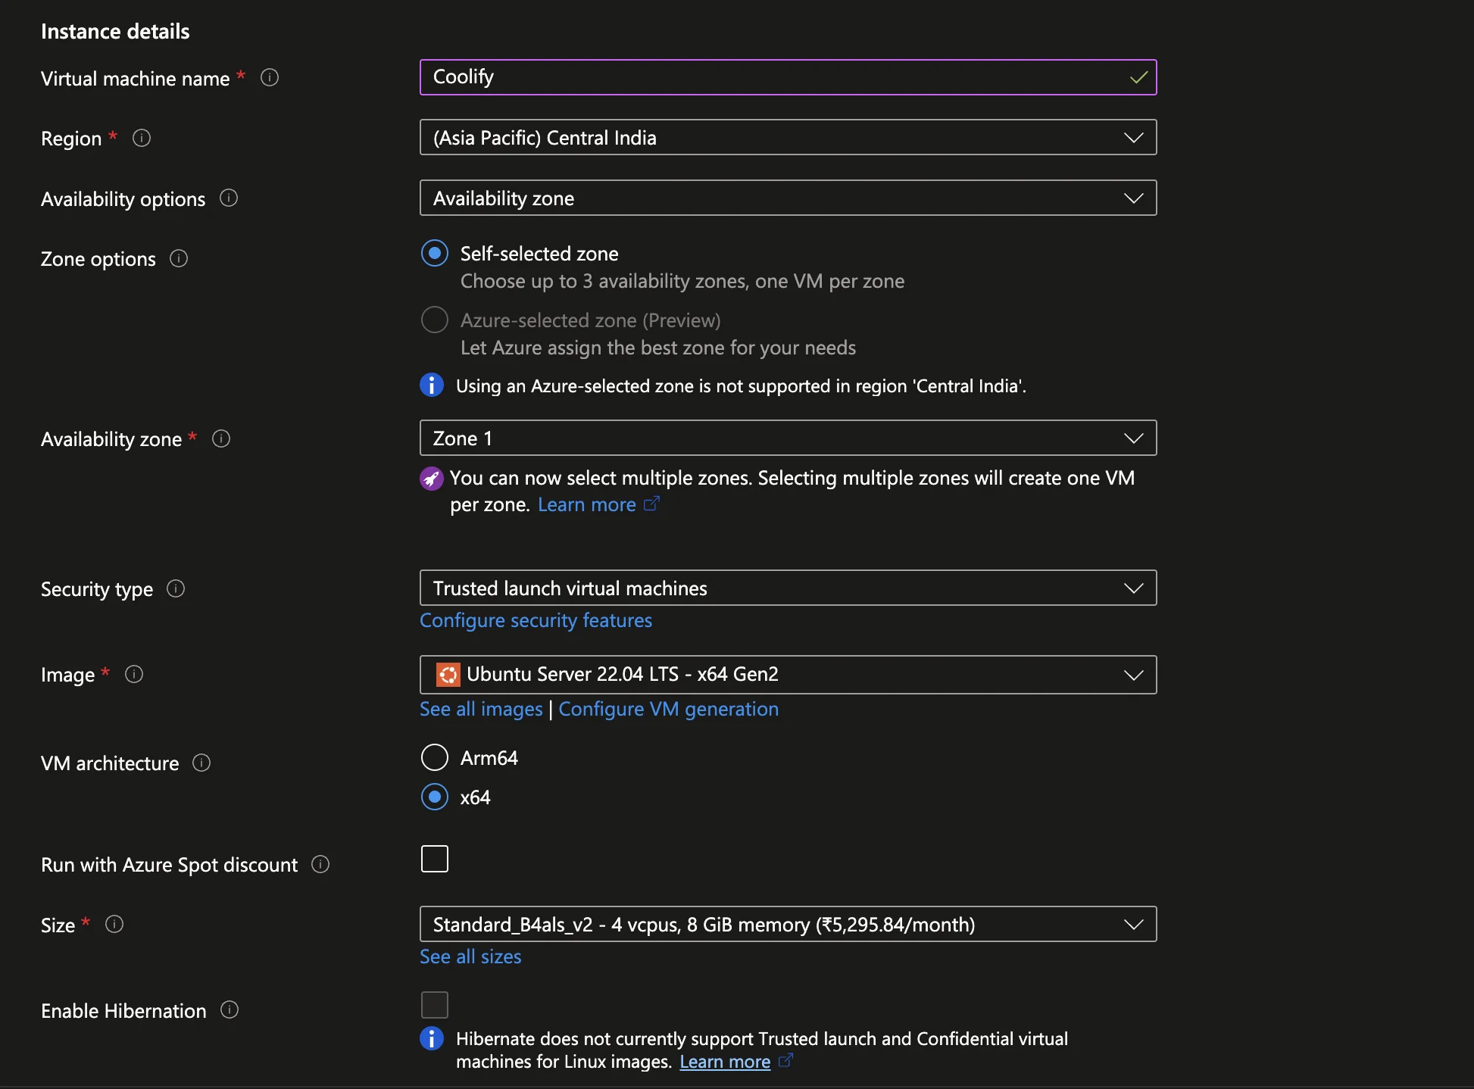The width and height of the screenshot is (1474, 1089).
Task: Click info icon next to Security type
Action: (176, 589)
